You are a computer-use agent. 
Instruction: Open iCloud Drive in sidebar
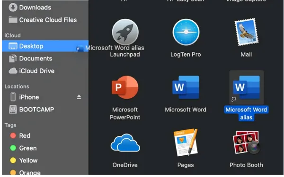click(x=37, y=71)
